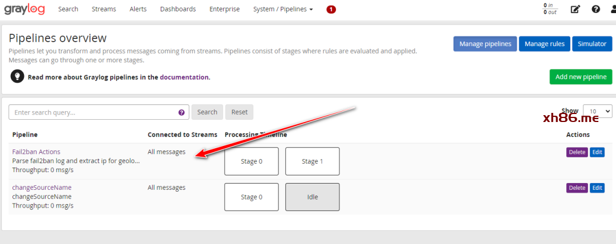Edit the Fail2ban Actions pipeline

597,152
